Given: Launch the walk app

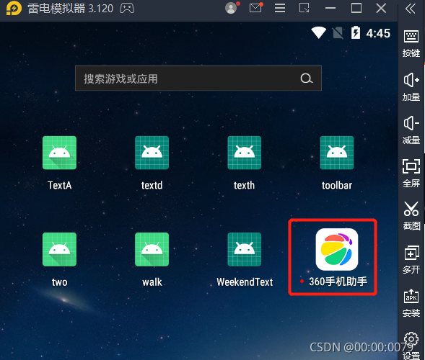Looking at the screenshot, I should pos(152,249).
